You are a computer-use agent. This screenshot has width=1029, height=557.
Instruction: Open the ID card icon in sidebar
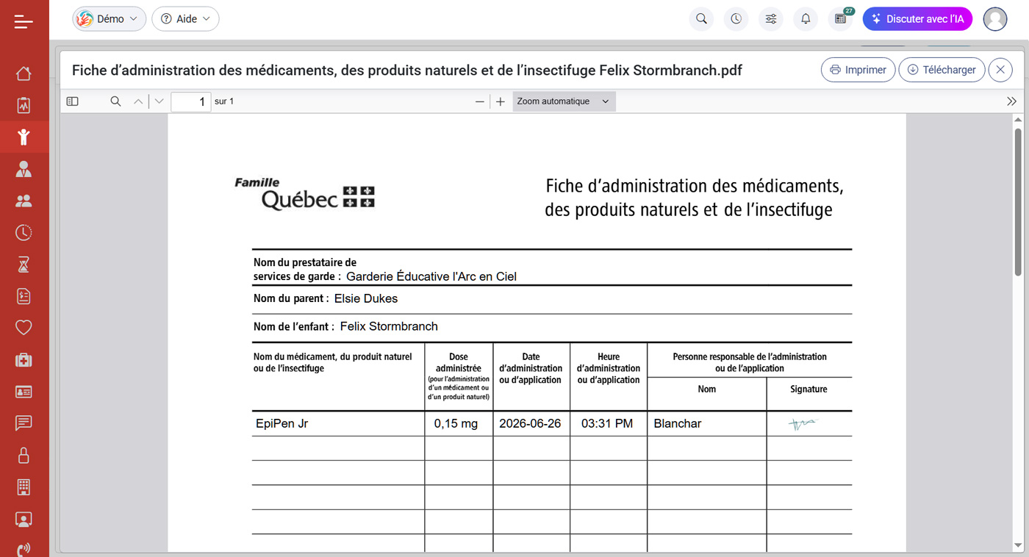[x=24, y=391]
